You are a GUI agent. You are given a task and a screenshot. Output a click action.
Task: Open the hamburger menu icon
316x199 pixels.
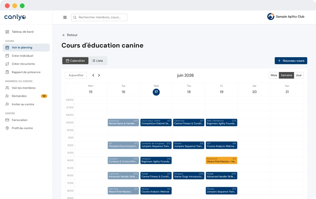pyautogui.click(x=65, y=17)
